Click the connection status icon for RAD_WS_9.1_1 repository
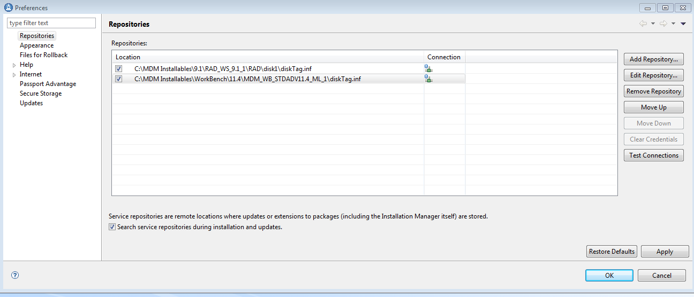Screen dimensions: 694x297 [x=428, y=68]
